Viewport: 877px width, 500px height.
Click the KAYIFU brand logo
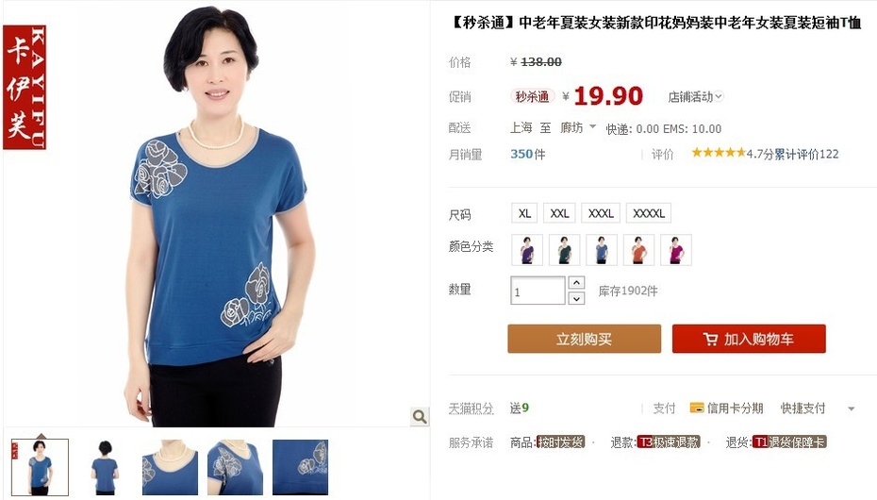click(x=25, y=87)
